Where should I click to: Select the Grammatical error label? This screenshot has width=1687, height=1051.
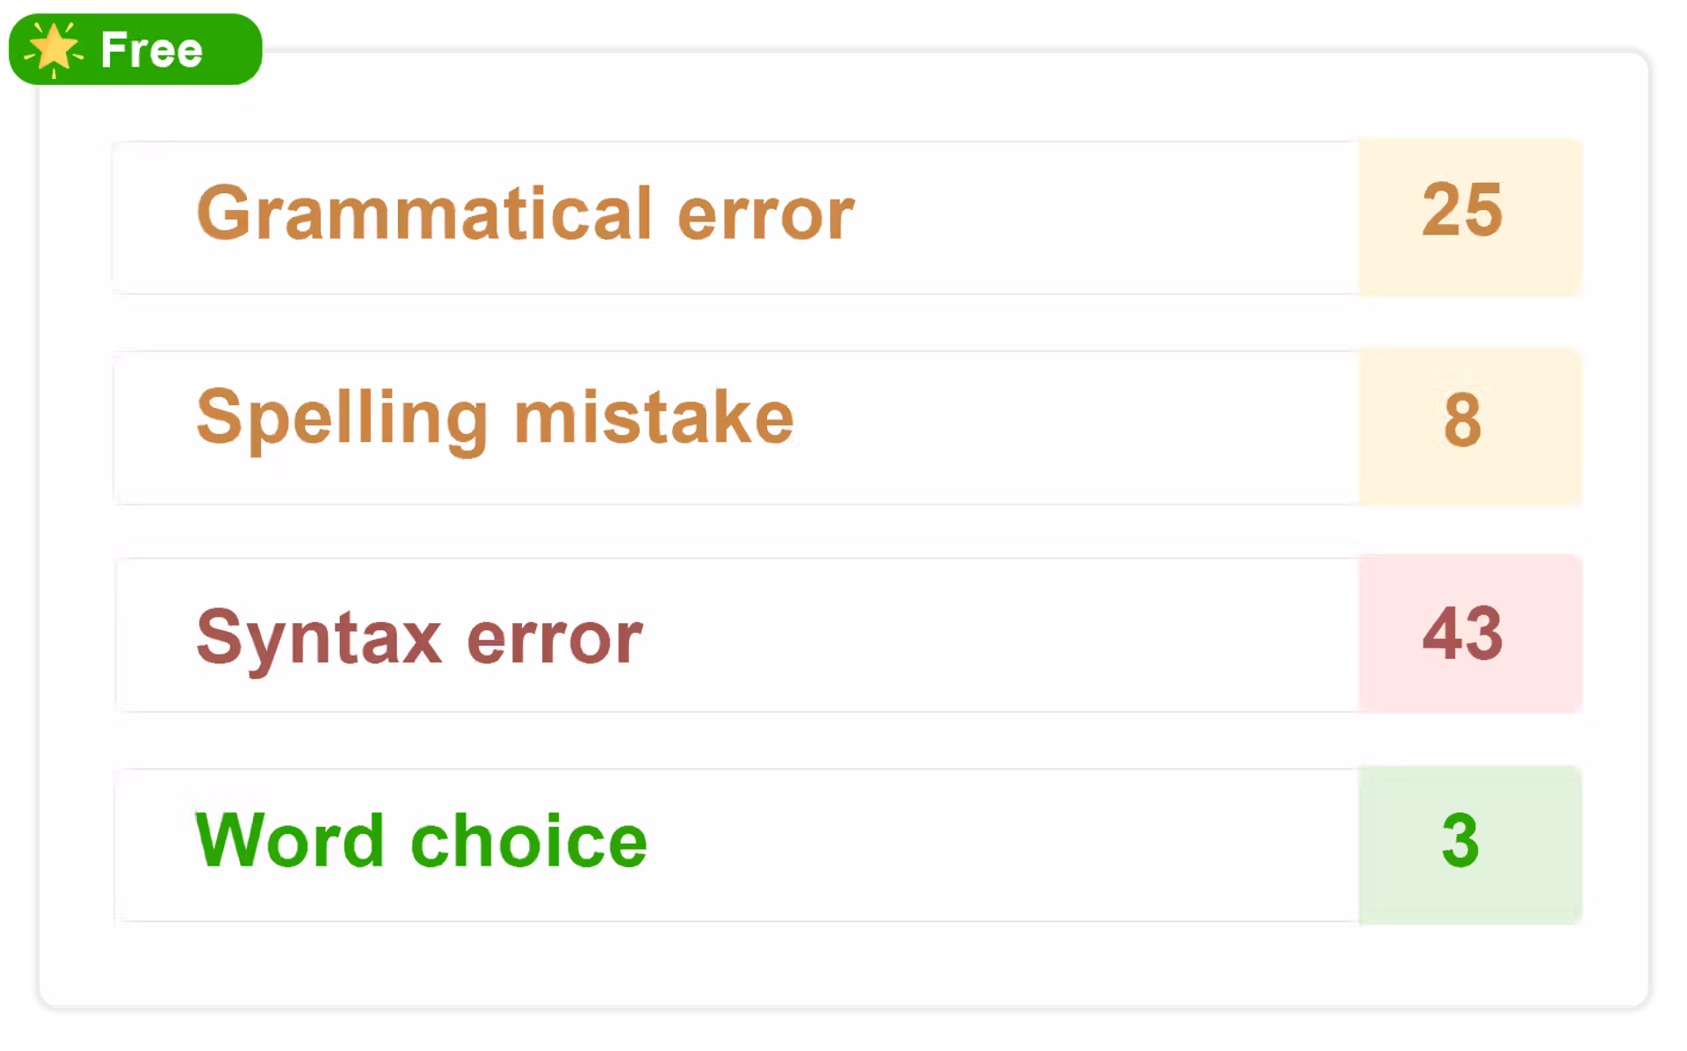[525, 214]
